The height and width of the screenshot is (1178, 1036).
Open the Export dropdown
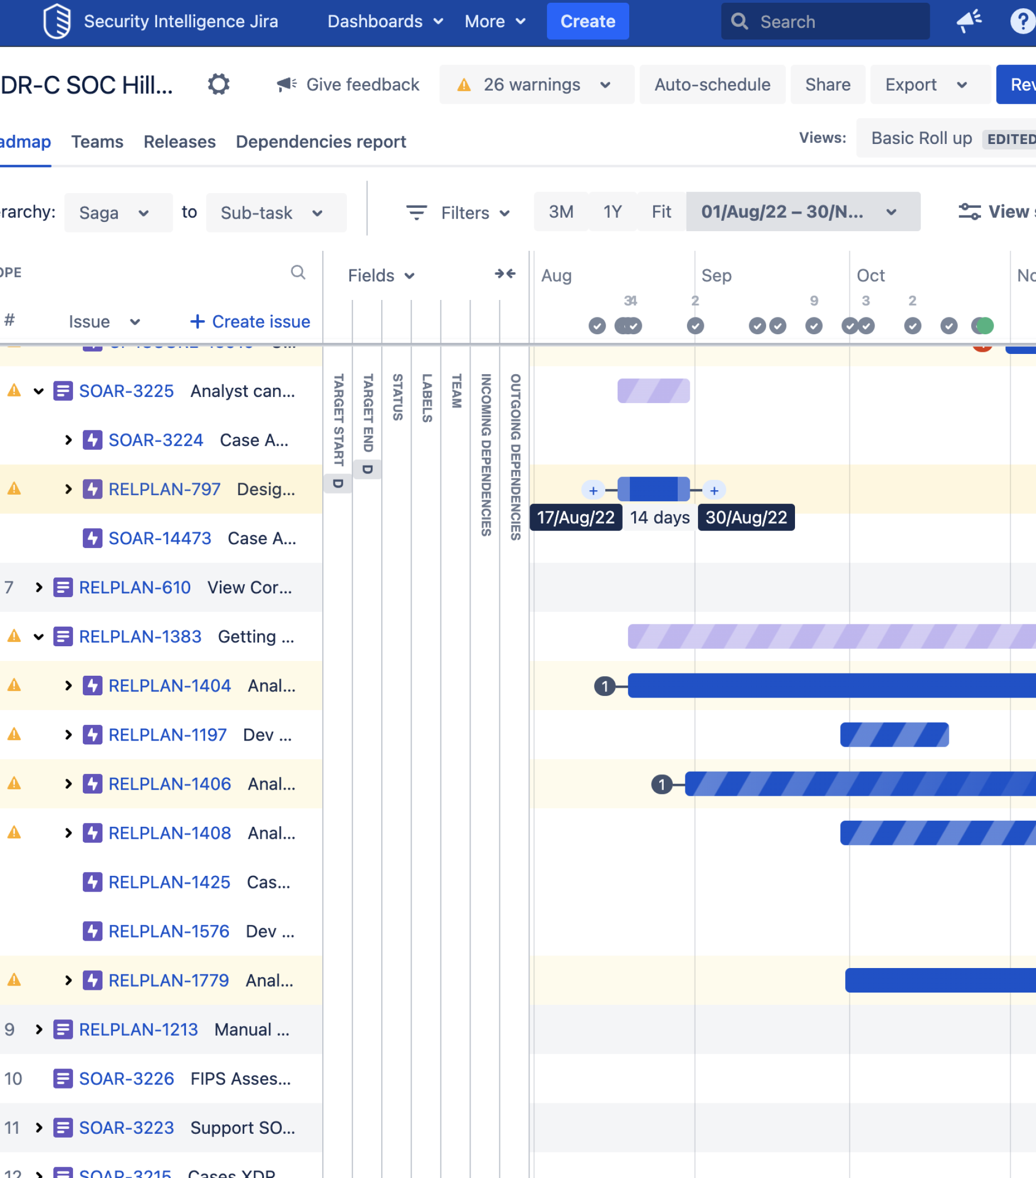pos(930,85)
